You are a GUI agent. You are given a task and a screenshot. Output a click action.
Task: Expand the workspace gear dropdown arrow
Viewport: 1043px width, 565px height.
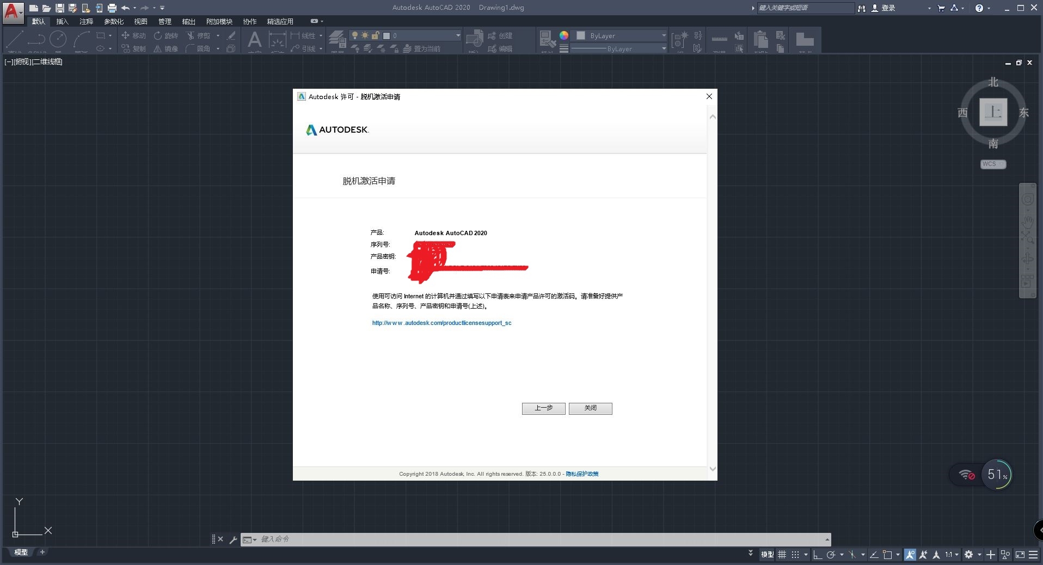979,555
